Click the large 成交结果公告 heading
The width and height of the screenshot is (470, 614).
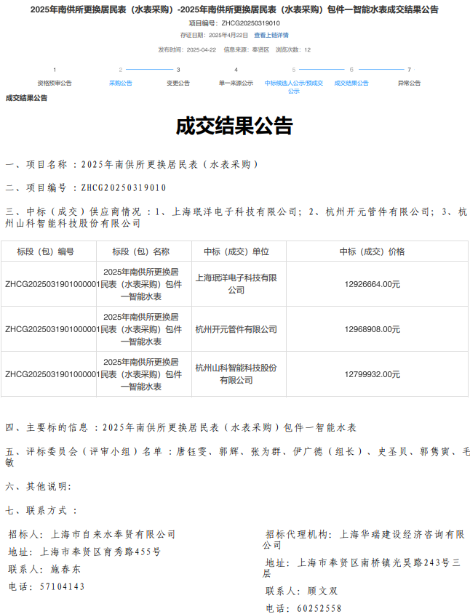[x=234, y=126]
